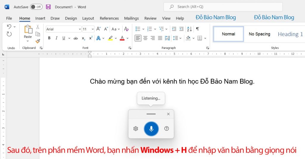This screenshot has height=159, width=305.
Task: Click the Copy icon
Action: pyautogui.click(x=38, y=34)
